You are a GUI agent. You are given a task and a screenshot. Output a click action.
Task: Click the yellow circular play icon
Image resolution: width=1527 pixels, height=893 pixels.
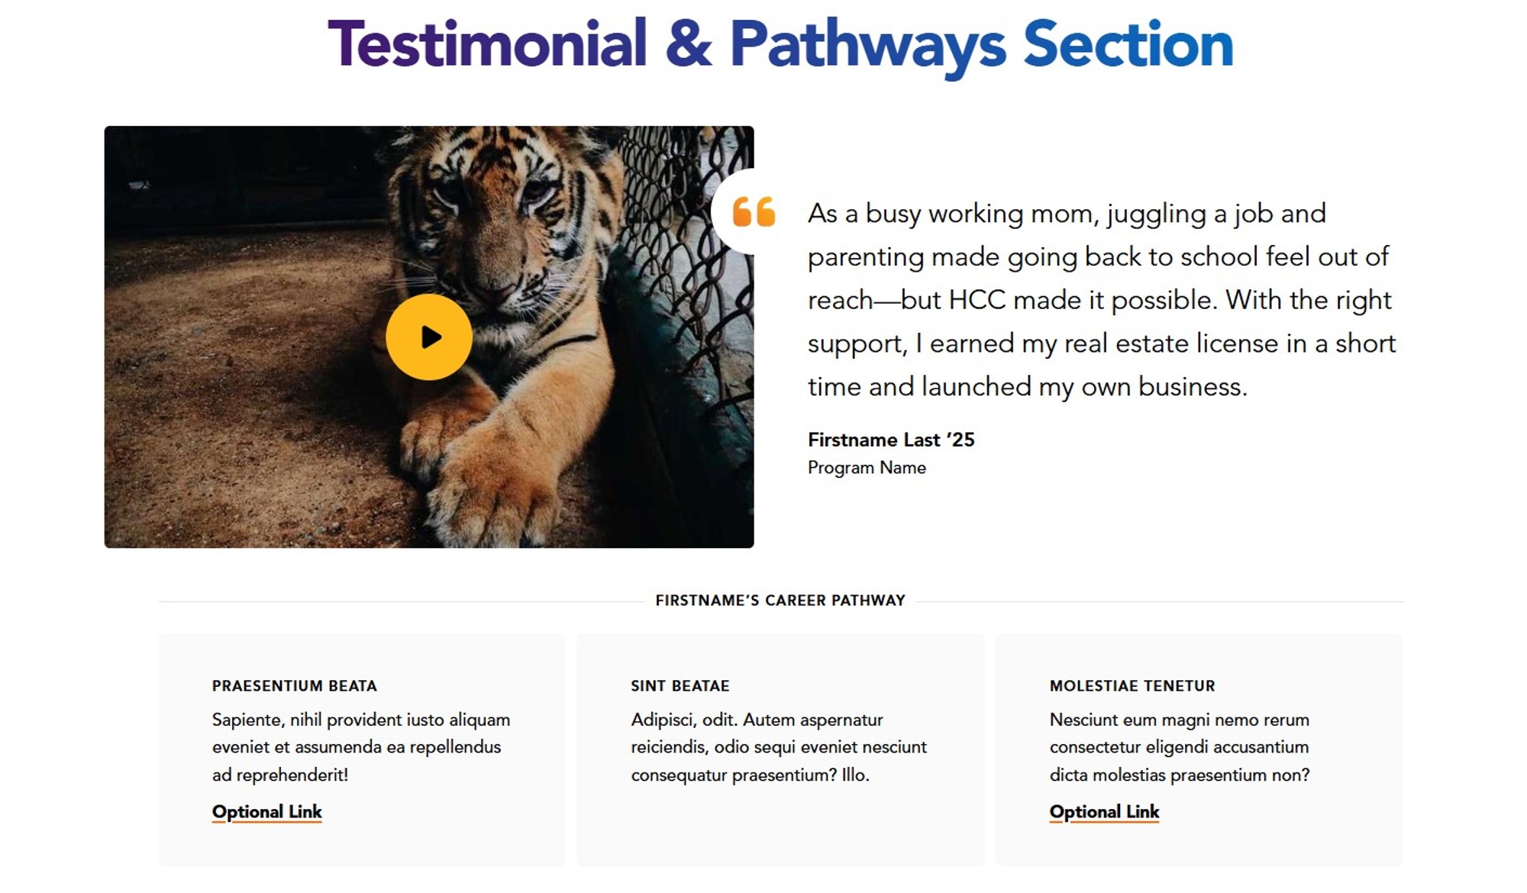pos(430,336)
